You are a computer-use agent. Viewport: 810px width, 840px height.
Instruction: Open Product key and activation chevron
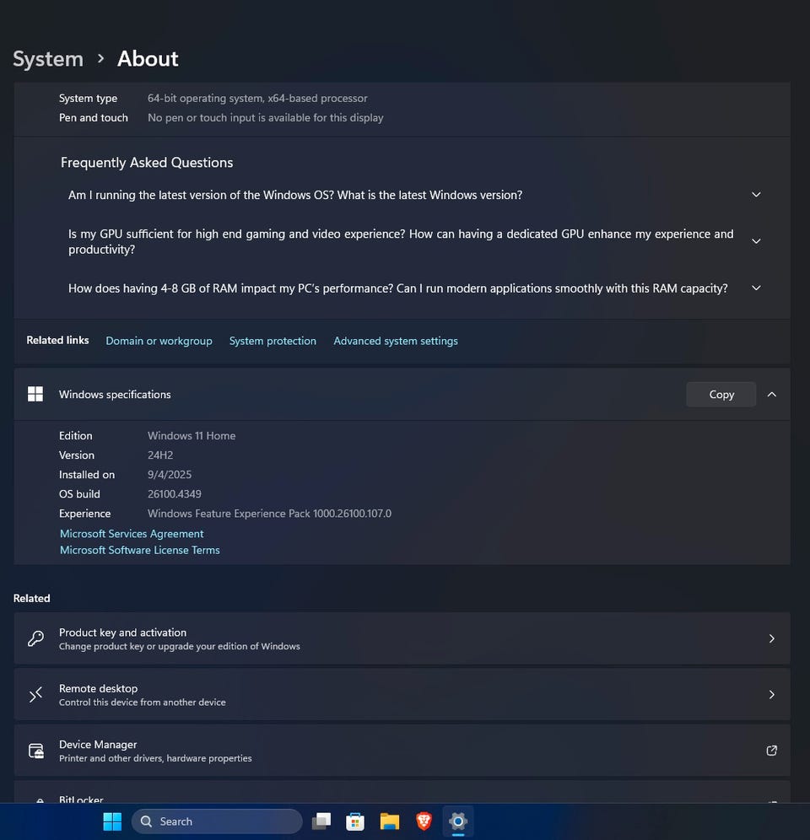click(x=771, y=638)
